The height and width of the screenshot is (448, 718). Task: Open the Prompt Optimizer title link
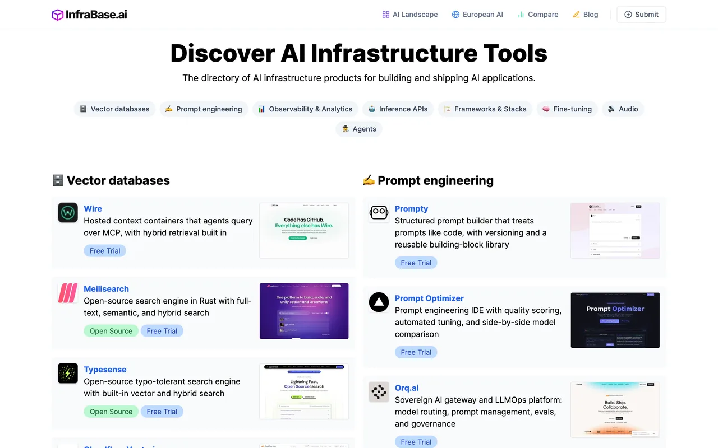(429, 298)
